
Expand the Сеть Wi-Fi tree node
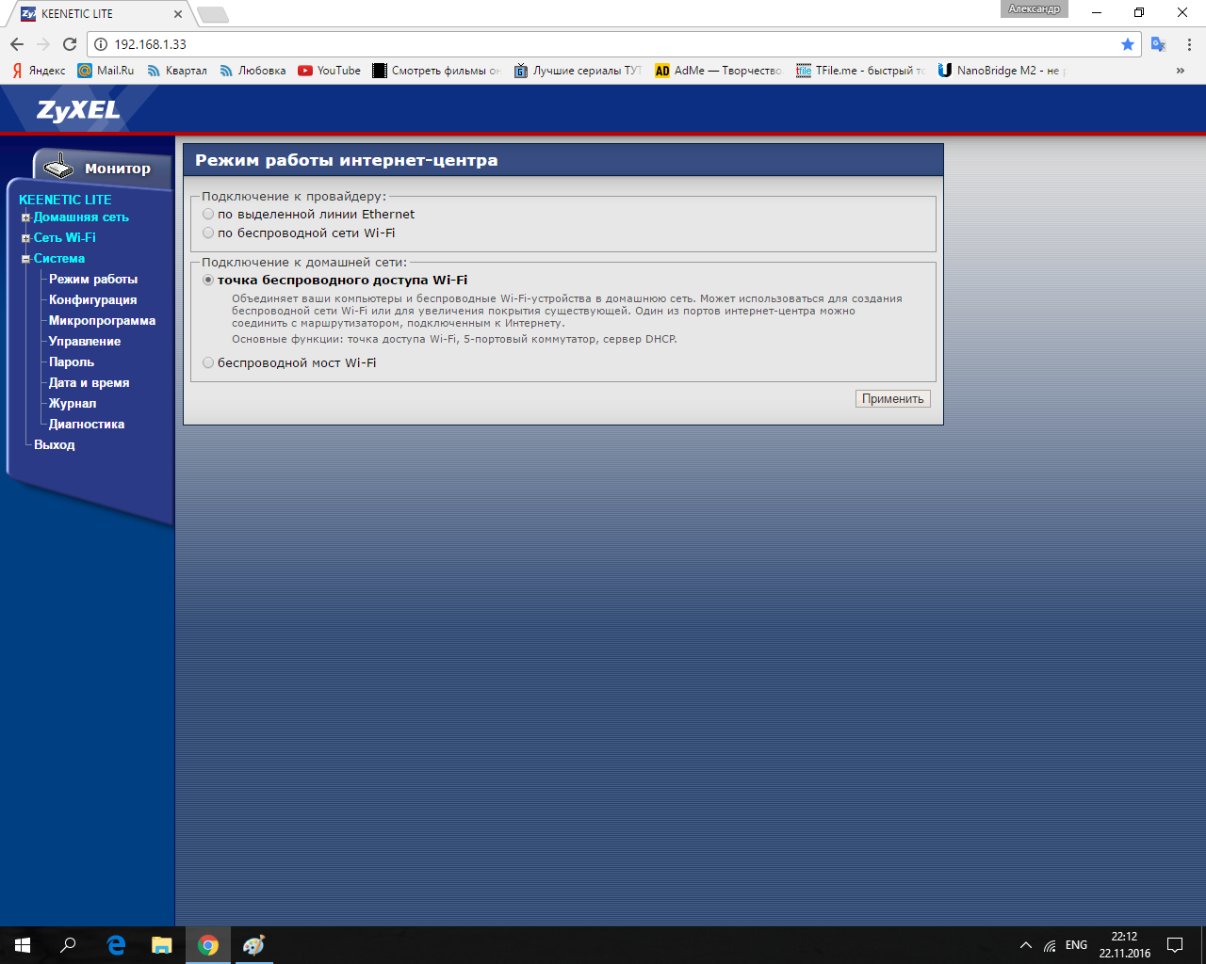[x=26, y=238]
